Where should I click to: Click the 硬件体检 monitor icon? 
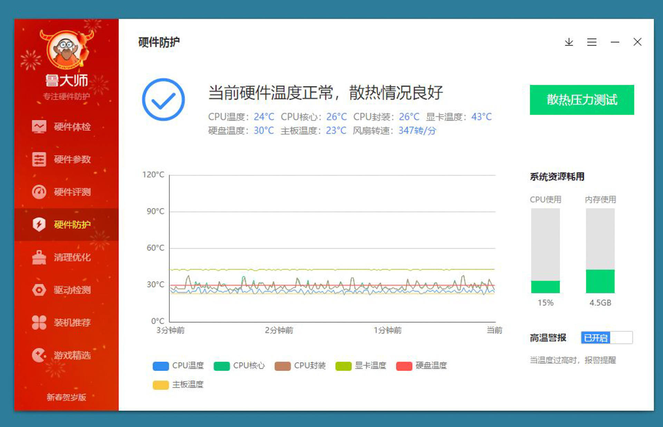pyautogui.click(x=39, y=127)
